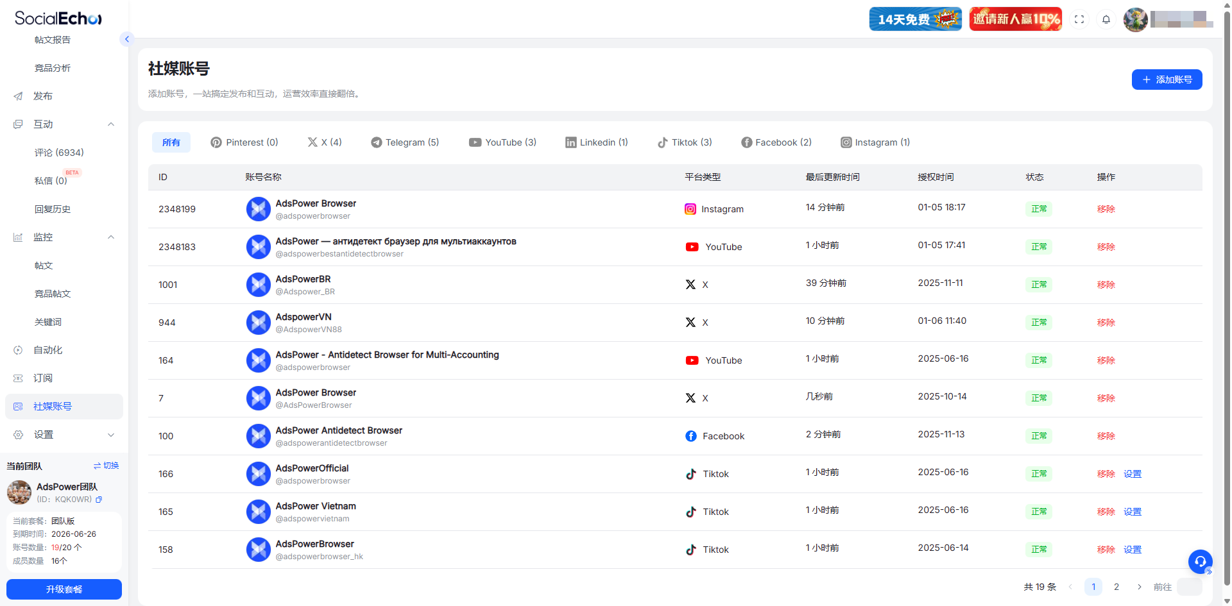Viewport: 1232px width, 606px height.
Task: Click the user profile avatar
Action: (x=1135, y=19)
